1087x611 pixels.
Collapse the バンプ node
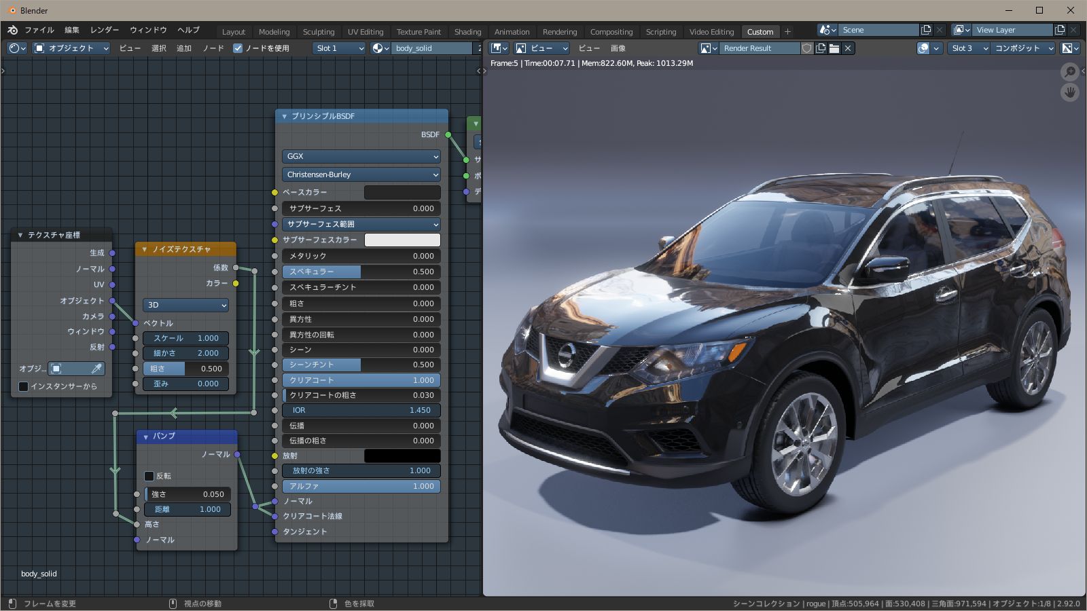coord(145,436)
